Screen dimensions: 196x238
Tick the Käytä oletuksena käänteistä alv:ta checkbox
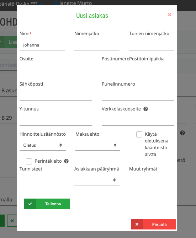coord(139,134)
